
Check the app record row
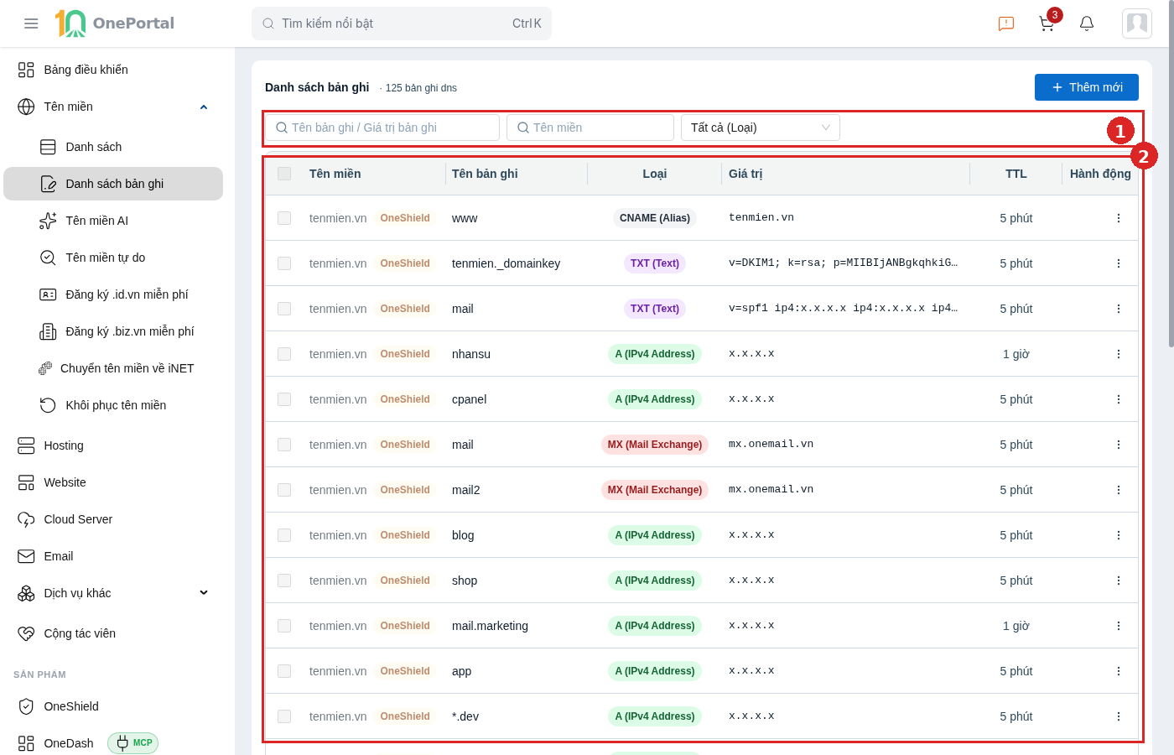(284, 671)
